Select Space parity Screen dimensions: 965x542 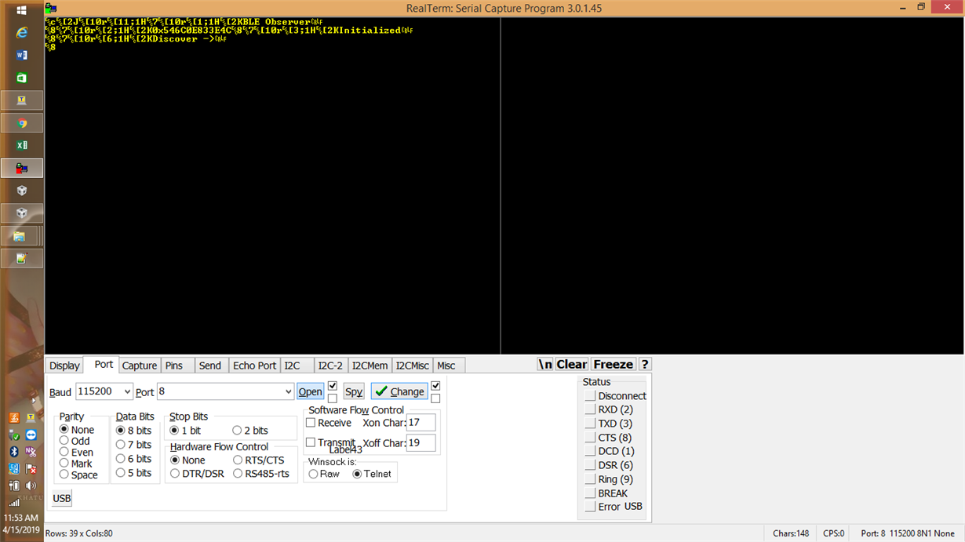[x=78, y=475]
